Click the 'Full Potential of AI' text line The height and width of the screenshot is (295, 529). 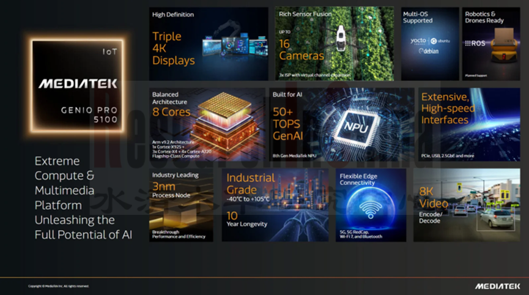click(83, 234)
